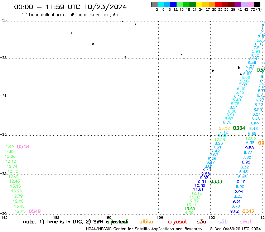Click the 15.50 wave height reading
The width and height of the screenshot is (265, 232).
click(x=190, y=209)
